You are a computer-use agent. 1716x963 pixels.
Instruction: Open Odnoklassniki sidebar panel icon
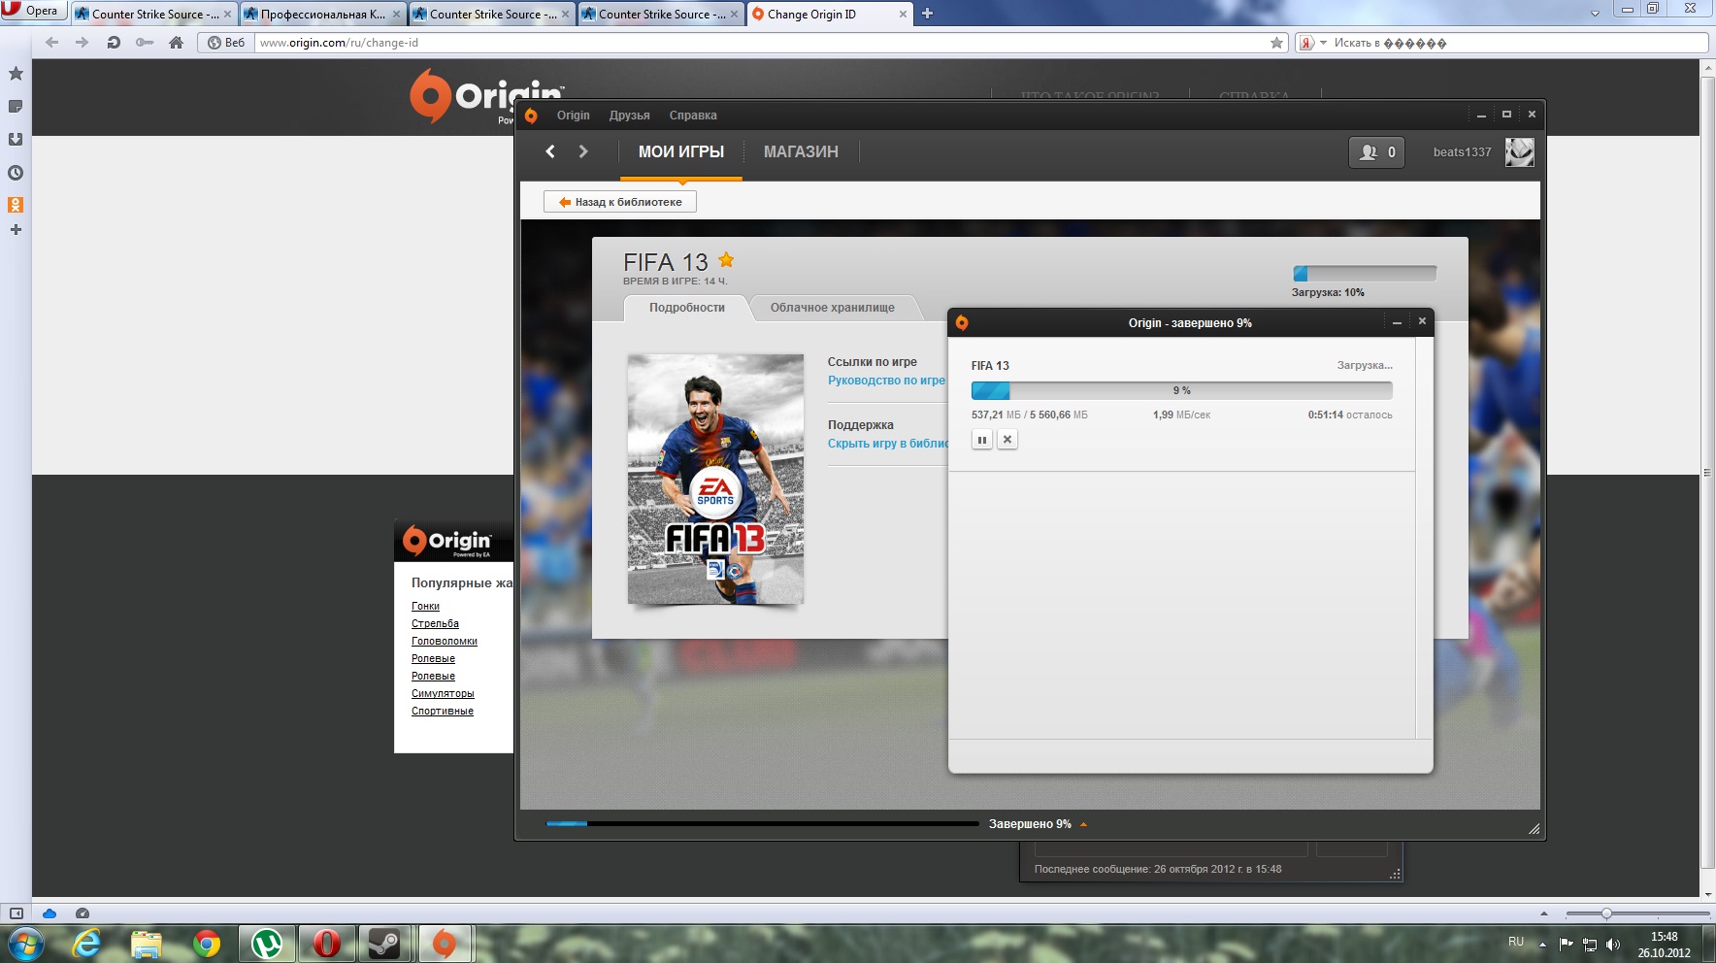click(16, 205)
